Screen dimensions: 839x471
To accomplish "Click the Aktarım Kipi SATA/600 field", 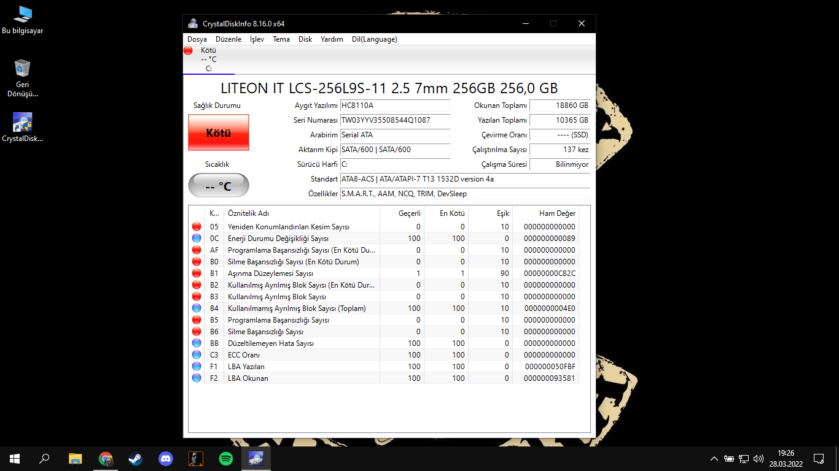I will pos(395,150).
